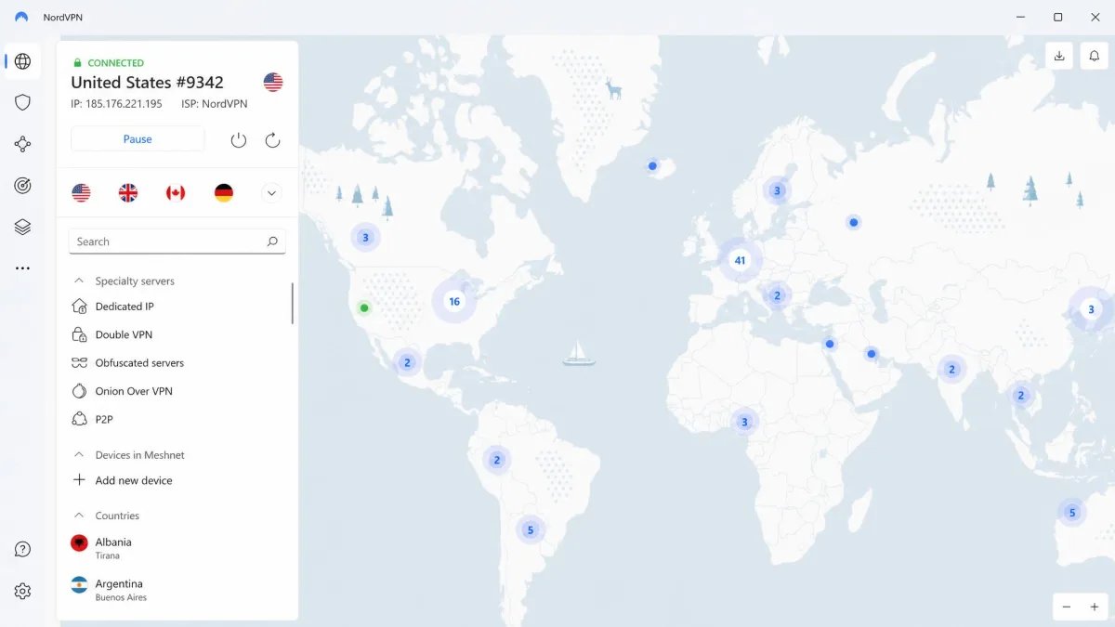Click the server list scrollbar
1115x627 pixels.
pyautogui.click(x=293, y=304)
